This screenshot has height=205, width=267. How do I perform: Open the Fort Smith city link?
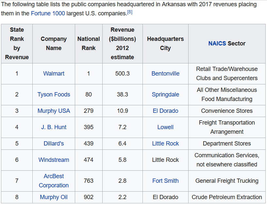pyautogui.click(x=165, y=180)
